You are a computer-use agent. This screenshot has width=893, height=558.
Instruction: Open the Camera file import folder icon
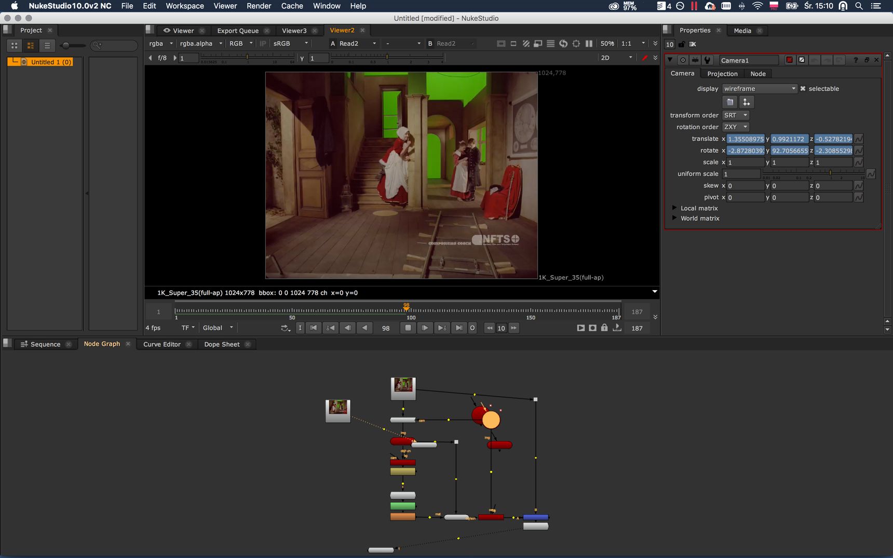point(729,102)
